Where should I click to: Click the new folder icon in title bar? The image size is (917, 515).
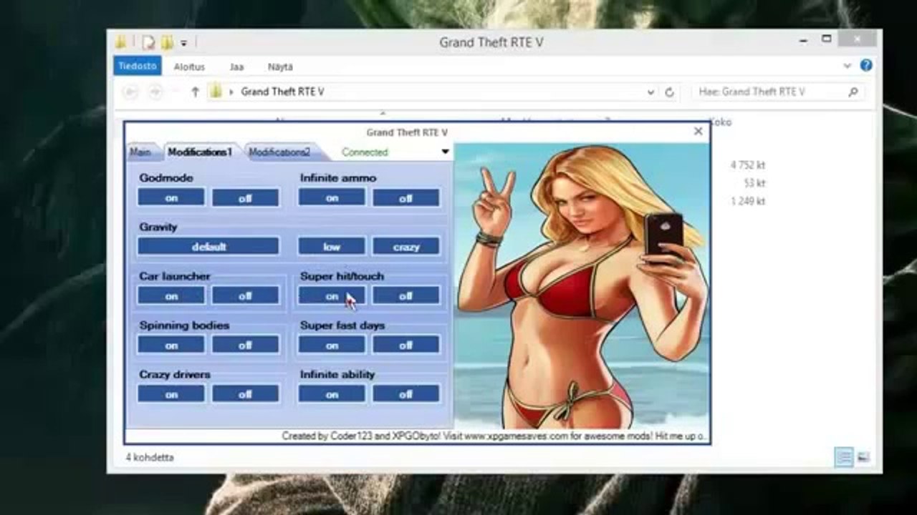(x=167, y=42)
